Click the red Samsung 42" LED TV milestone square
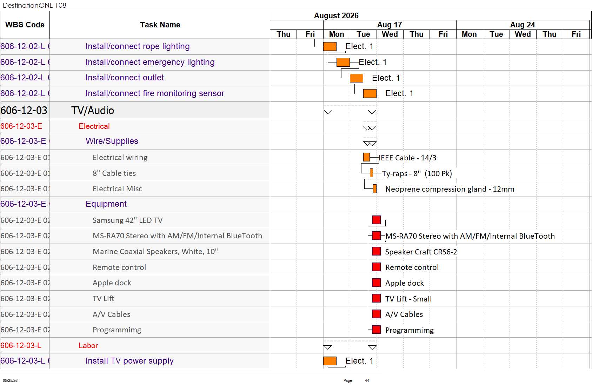The height and width of the screenshot is (385, 592). click(376, 220)
